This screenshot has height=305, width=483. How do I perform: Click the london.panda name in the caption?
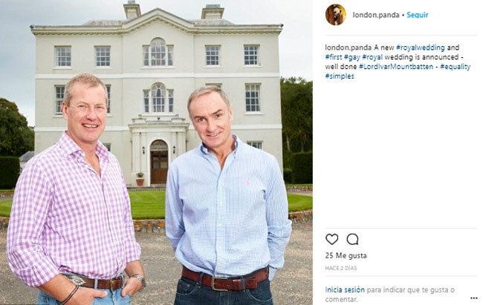(349, 47)
